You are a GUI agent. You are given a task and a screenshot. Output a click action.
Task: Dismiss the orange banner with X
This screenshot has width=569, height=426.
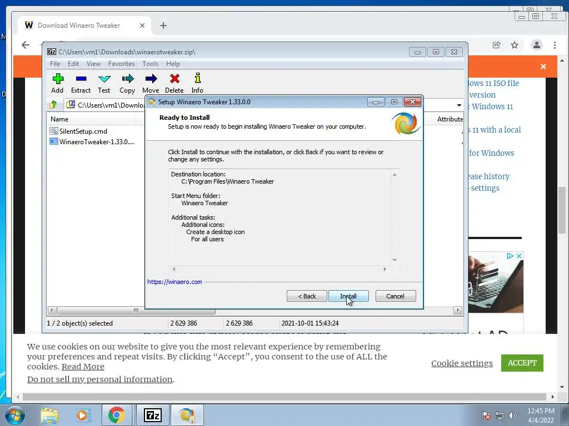point(543,67)
